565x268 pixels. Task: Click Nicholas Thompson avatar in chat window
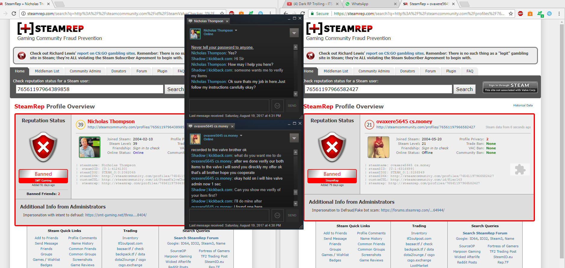(195, 34)
